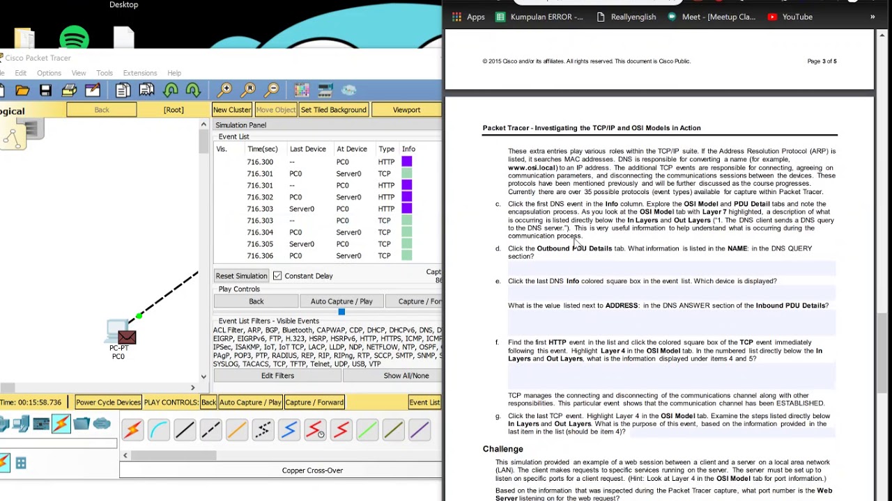The width and height of the screenshot is (892, 501).
Task: Choose the dotted Phone cable
Action: coord(263,430)
